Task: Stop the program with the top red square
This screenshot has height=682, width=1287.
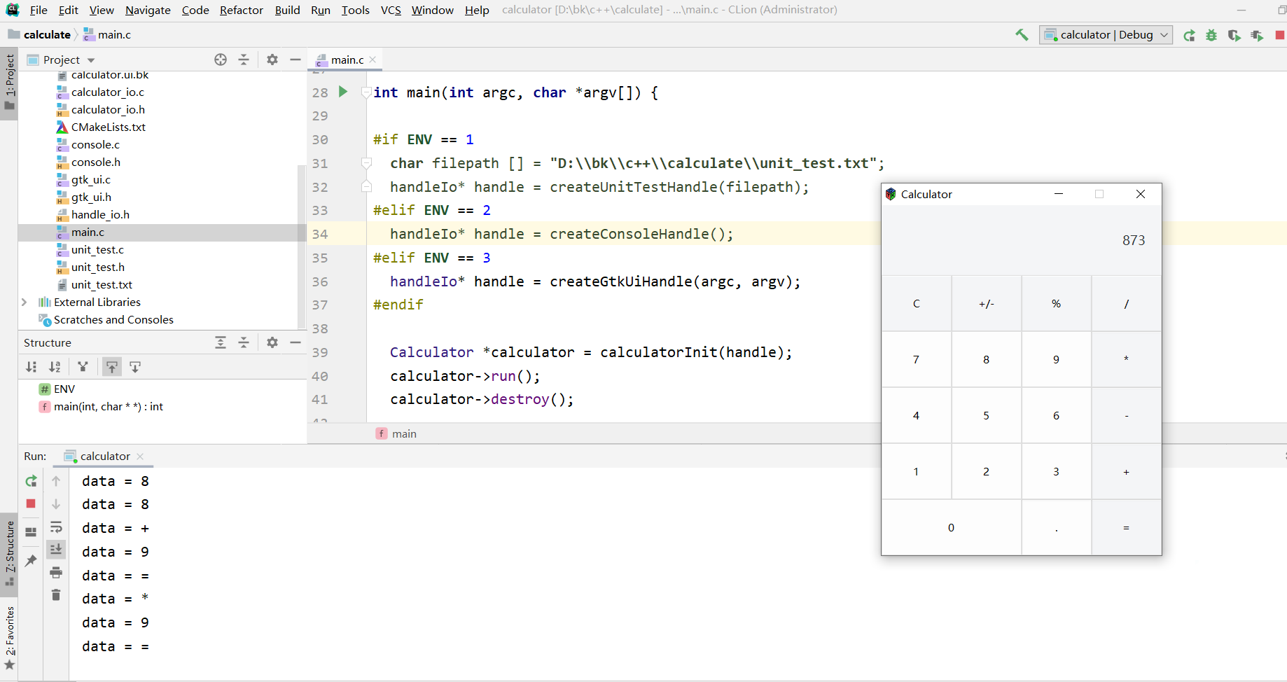Action: pyautogui.click(x=1279, y=35)
